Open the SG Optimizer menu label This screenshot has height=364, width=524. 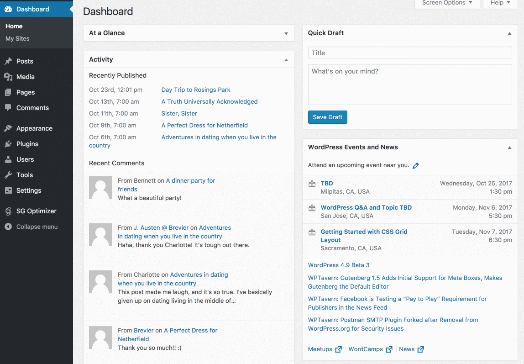(37, 211)
